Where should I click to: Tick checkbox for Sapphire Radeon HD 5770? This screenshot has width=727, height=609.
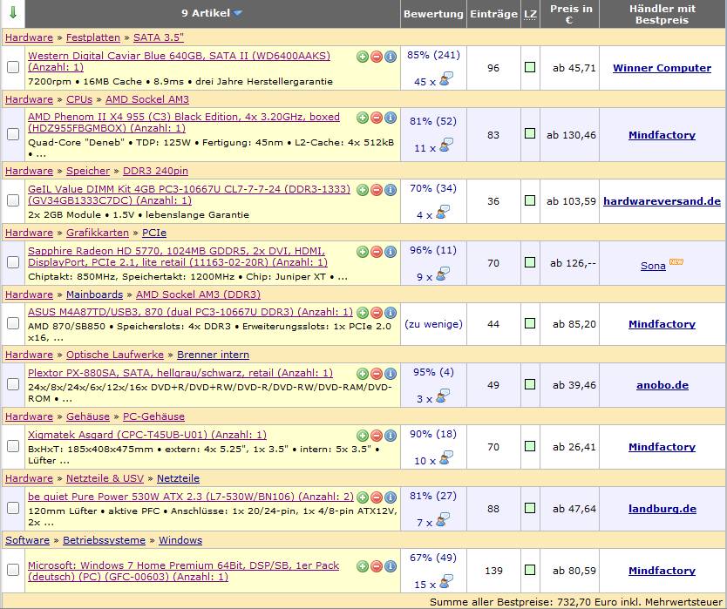click(13, 262)
